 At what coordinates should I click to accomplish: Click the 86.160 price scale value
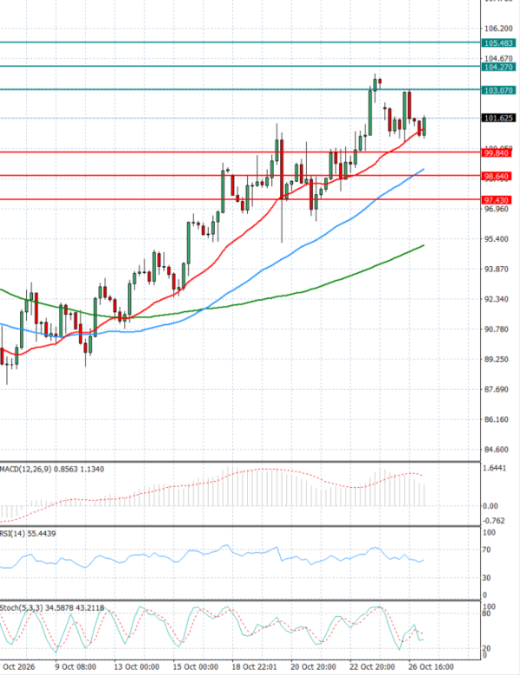(498, 419)
